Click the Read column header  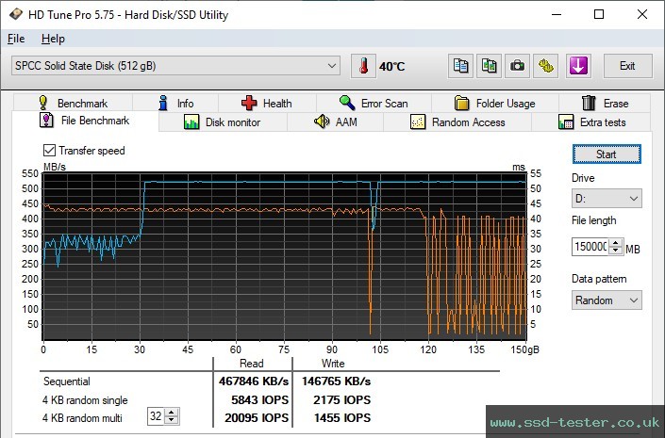[x=252, y=364]
